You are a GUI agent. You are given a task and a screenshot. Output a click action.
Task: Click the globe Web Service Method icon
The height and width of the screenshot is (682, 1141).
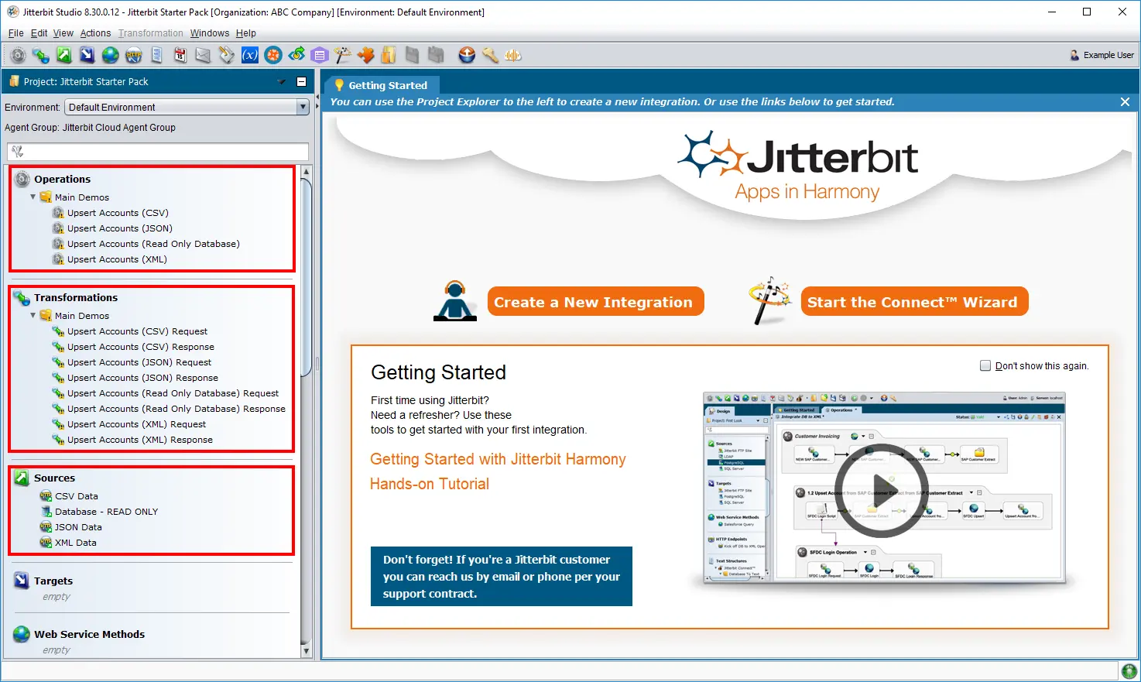pos(111,55)
